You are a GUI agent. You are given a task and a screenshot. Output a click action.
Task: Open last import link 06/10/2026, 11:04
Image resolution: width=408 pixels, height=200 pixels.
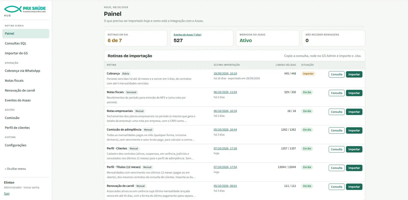tap(225, 92)
